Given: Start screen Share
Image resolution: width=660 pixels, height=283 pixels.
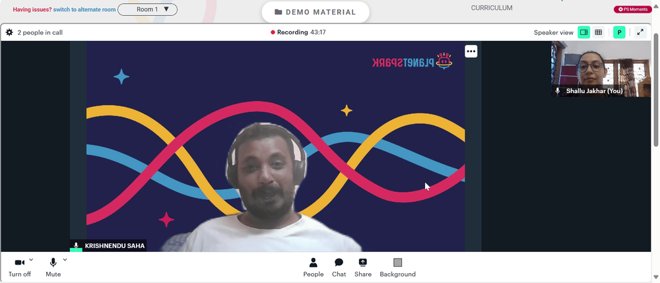Looking at the screenshot, I should click(x=363, y=268).
